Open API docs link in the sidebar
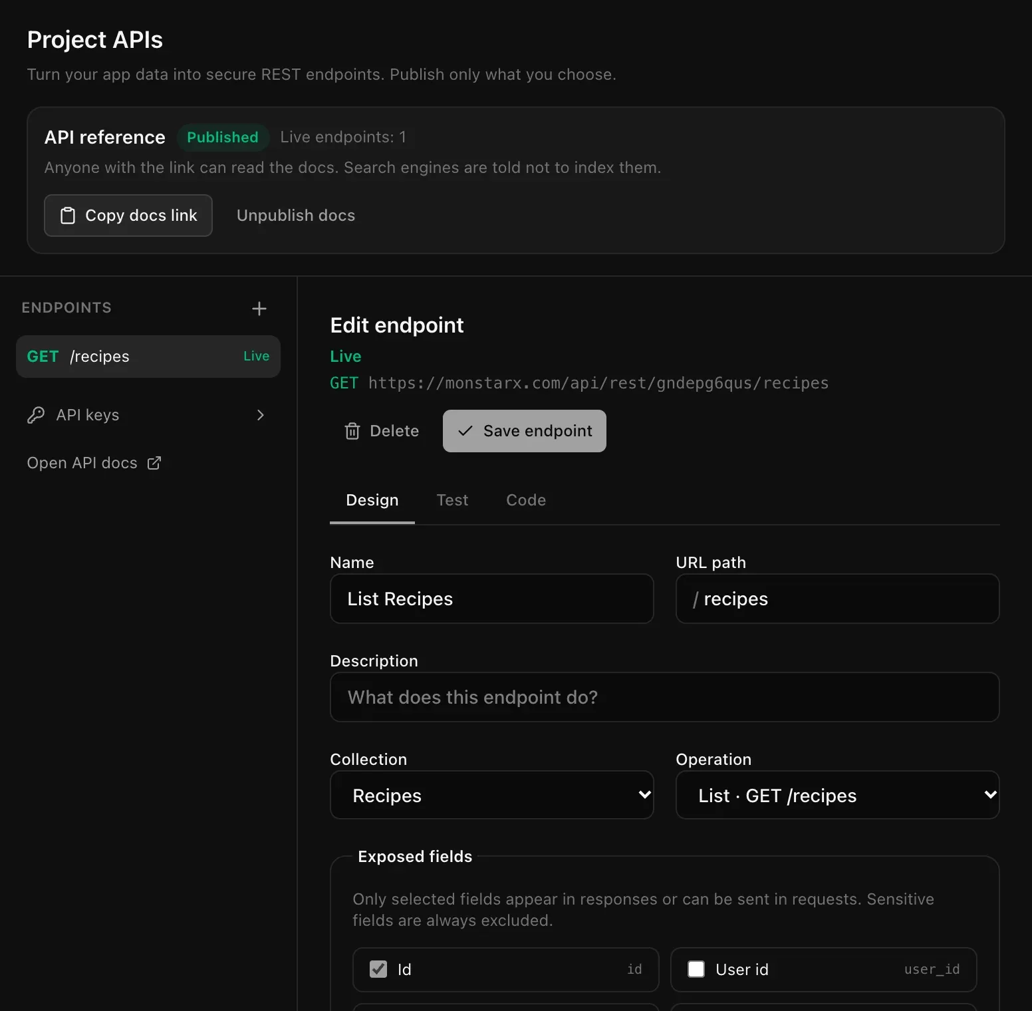 [x=94, y=463]
